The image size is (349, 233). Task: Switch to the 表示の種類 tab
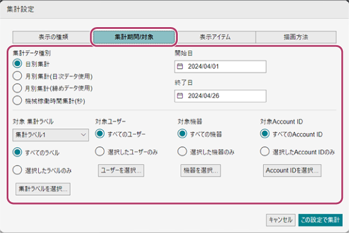(x=53, y=37)
